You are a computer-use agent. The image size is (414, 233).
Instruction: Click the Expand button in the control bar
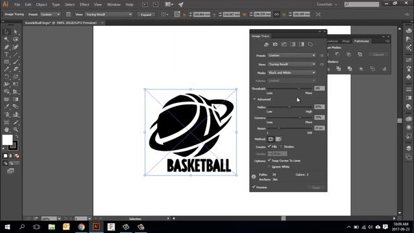(x=146, y=14)
